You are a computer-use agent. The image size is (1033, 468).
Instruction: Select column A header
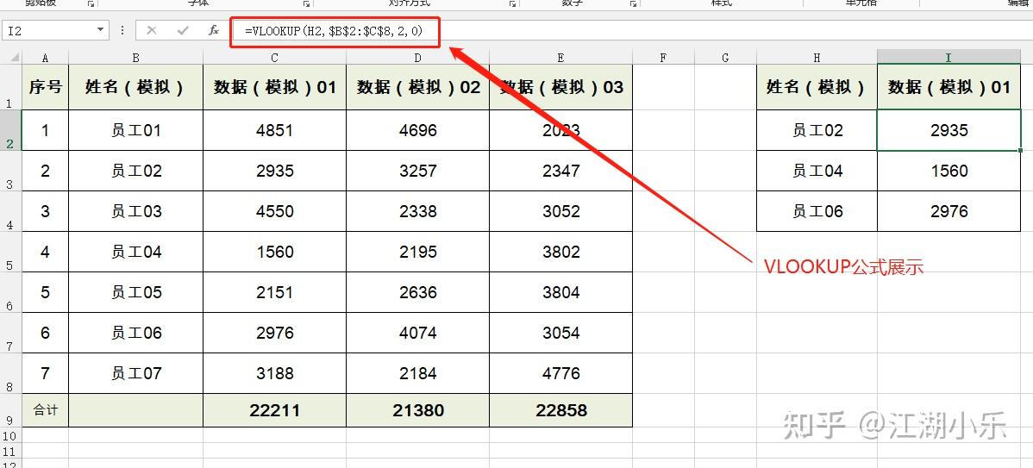pos(45,58)
